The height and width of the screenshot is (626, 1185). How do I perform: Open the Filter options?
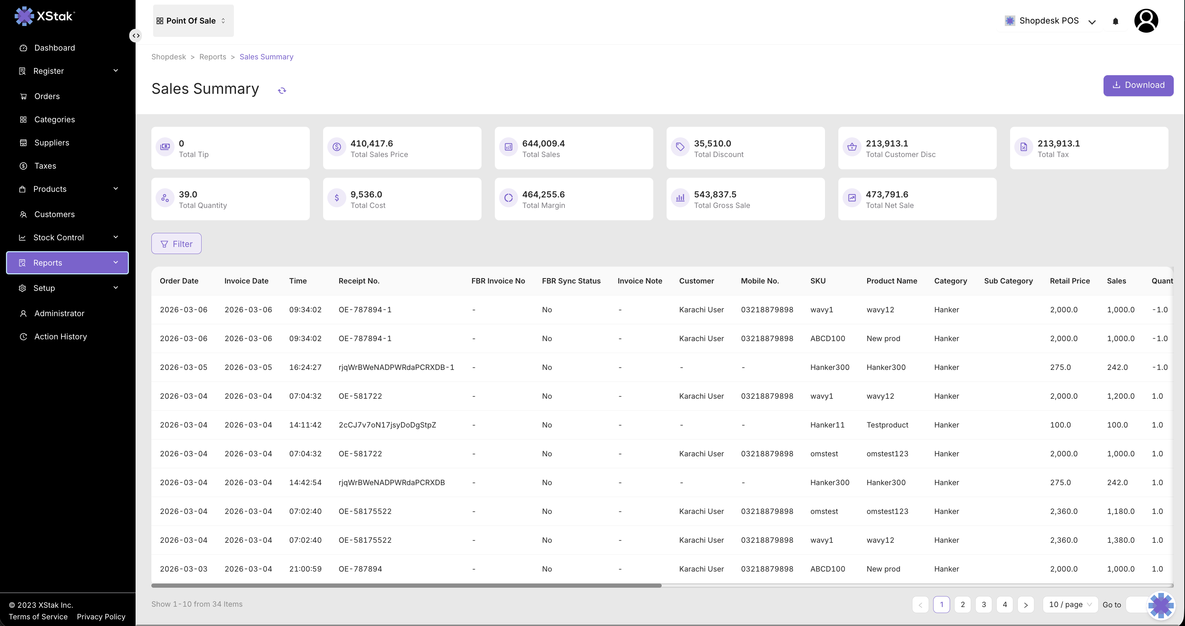[176, 244]
